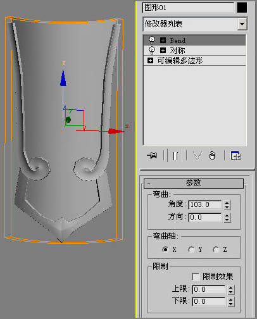This screenshot has height=319, width=257.
Task: Open Configure Modifier Sets icon
Action: click(x=235, y=156)
